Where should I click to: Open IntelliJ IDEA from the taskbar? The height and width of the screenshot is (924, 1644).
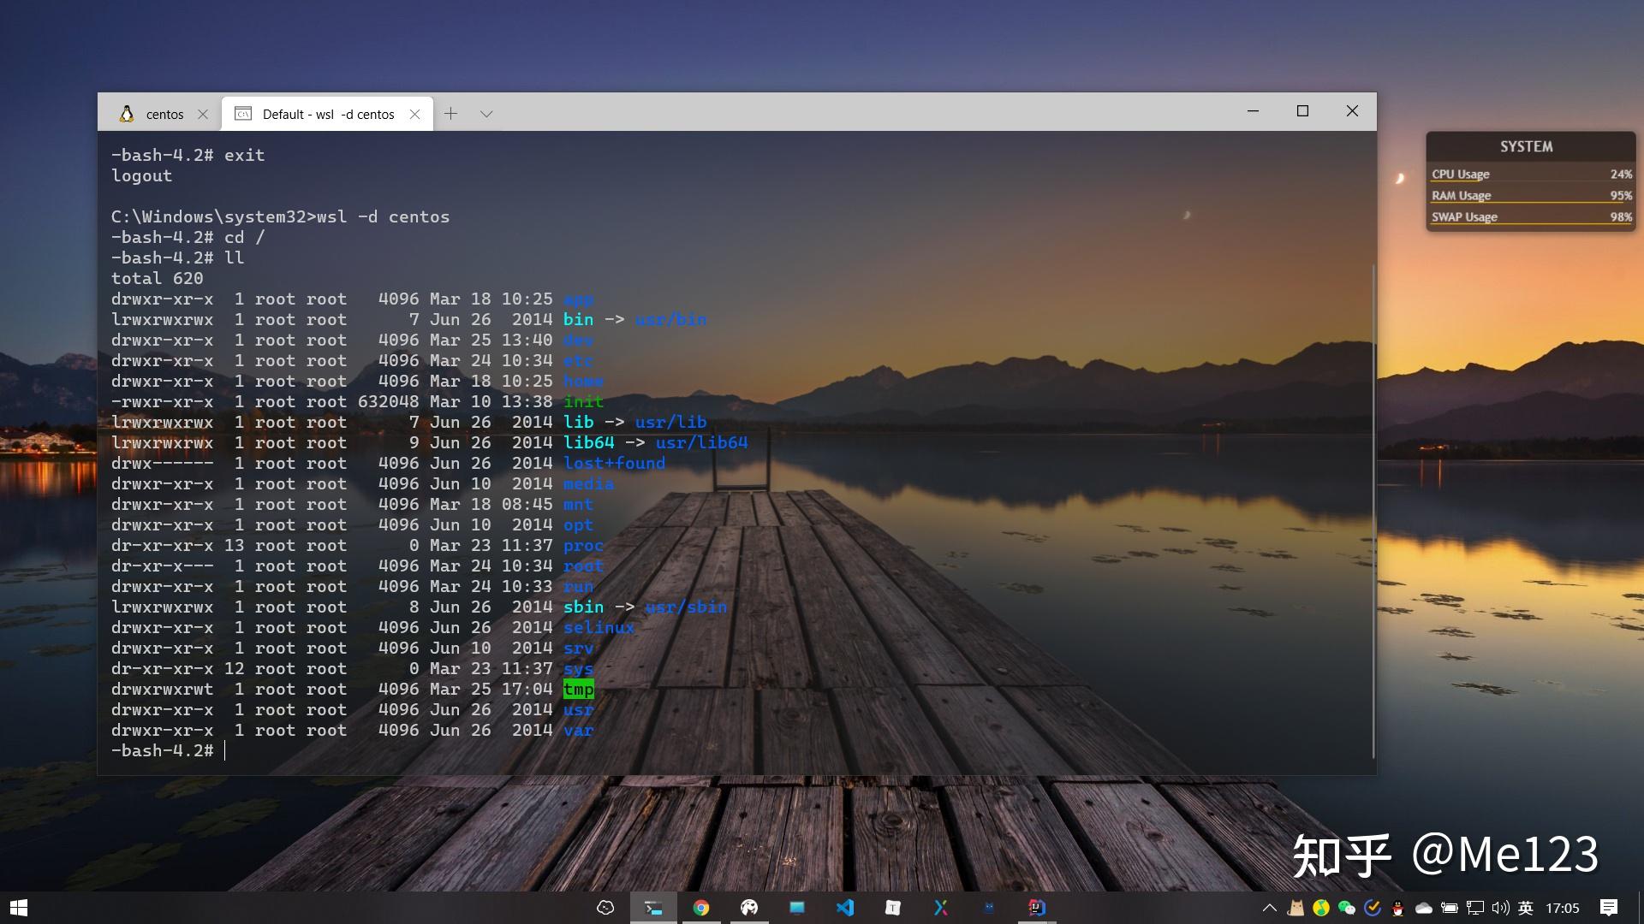tap(1037, 908)
